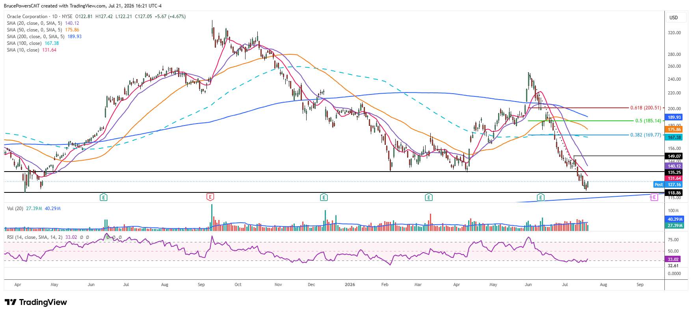692x314 pixels.
Task: Select the earnings marker in mid-December 2025
Action: (324, 197)
